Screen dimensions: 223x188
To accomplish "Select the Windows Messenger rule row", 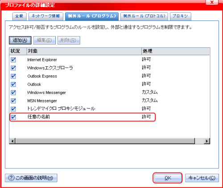I will [110, 93].
